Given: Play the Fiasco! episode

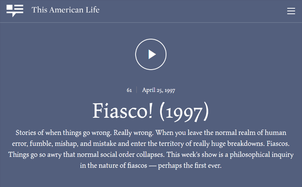Looking at the screenshot, I should [151, 54].
